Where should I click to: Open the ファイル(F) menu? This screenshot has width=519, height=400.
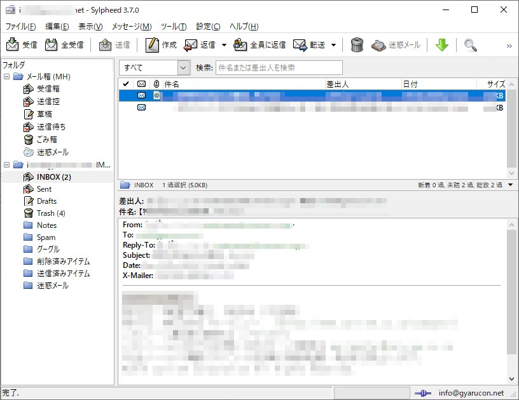click(20, 27)
